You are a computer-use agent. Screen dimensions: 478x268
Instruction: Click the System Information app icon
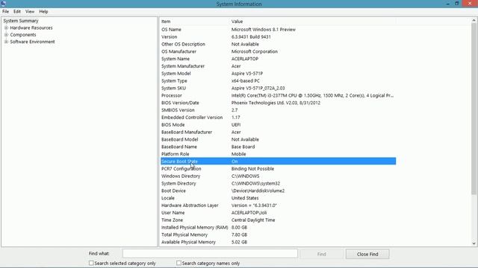3,3
